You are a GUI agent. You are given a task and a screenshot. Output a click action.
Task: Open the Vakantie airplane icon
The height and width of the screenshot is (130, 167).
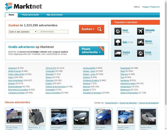(x=141, y=31)
